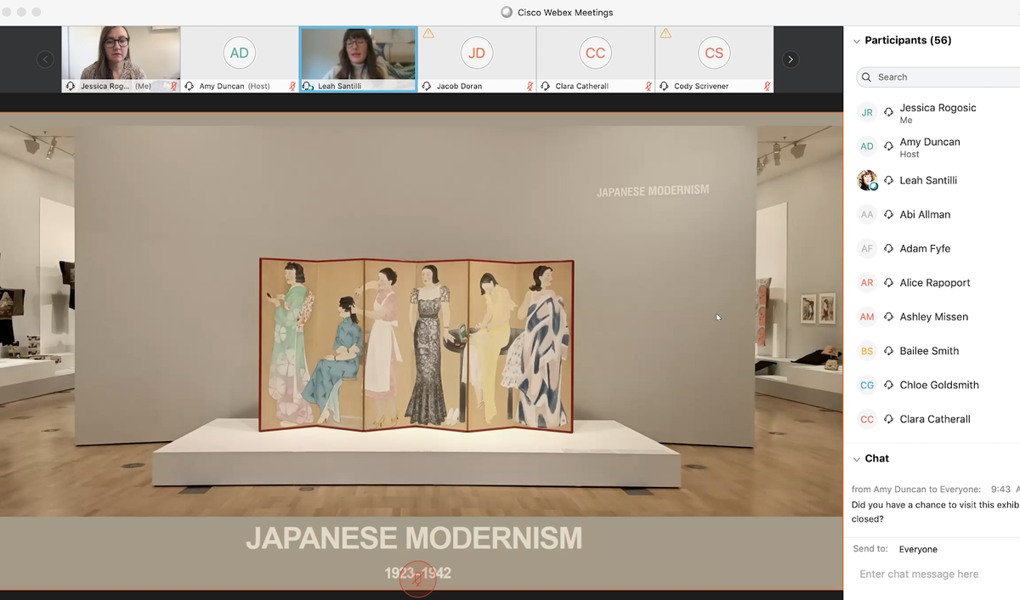Select Jacob Doran's video tile
Screen dimensions: 1020x600
477,59
